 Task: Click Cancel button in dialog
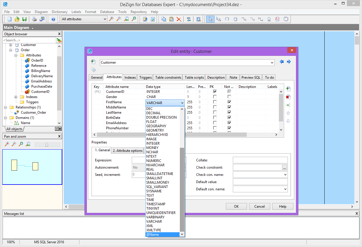coord(259,206)
